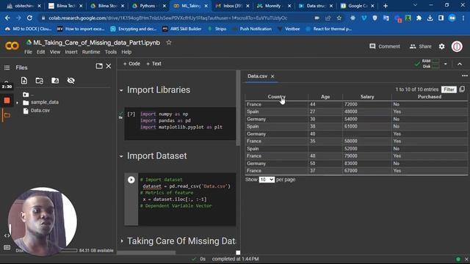Open the Stripo bookmark
The width and height of the screenshot is (470, 264).
coord(217,29)
